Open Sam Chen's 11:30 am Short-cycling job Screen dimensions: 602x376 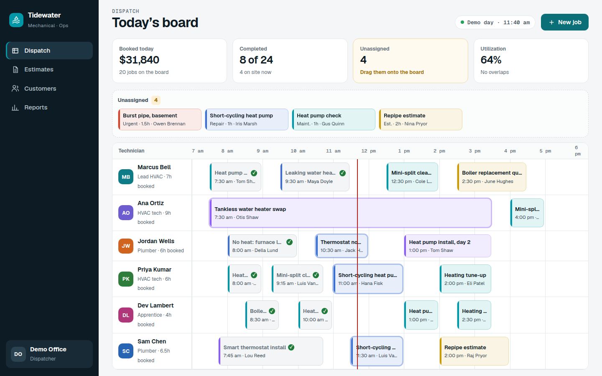click(377, 351)
